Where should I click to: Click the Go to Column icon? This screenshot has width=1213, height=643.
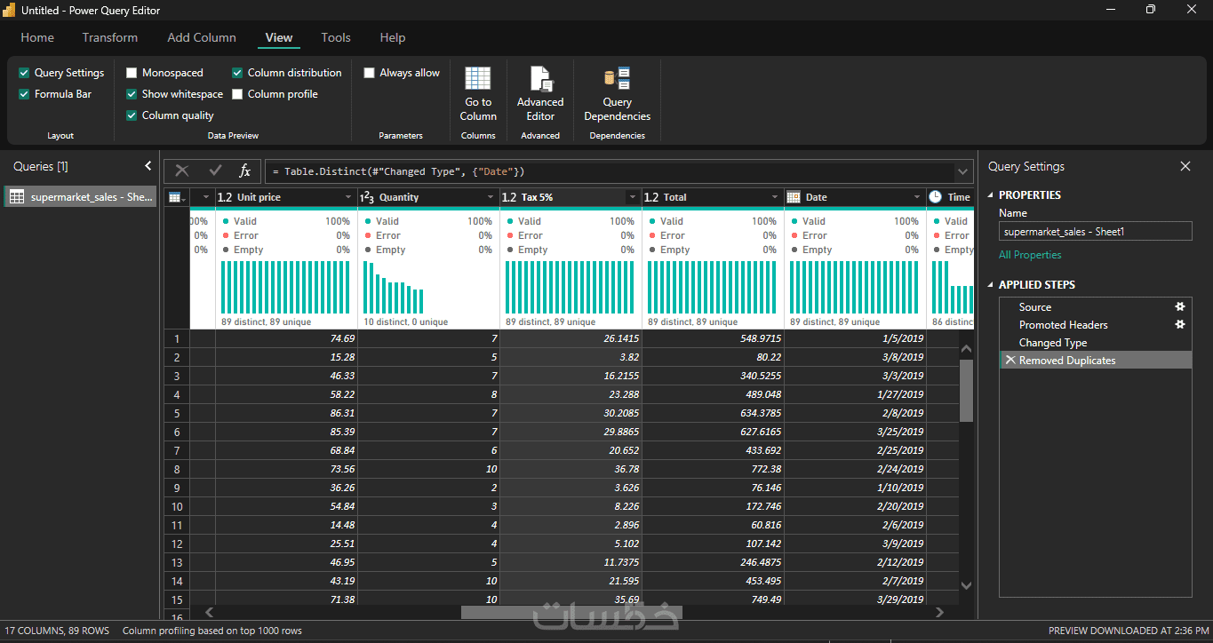tap(478, 80)
